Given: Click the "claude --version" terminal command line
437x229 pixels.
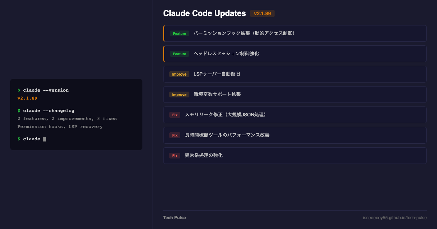Looking at the screenshot, I should [46, 90].
